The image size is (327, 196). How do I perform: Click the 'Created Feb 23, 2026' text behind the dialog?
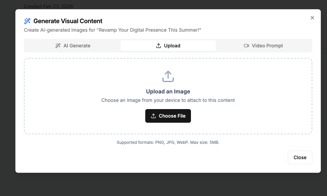coord(48,6)
